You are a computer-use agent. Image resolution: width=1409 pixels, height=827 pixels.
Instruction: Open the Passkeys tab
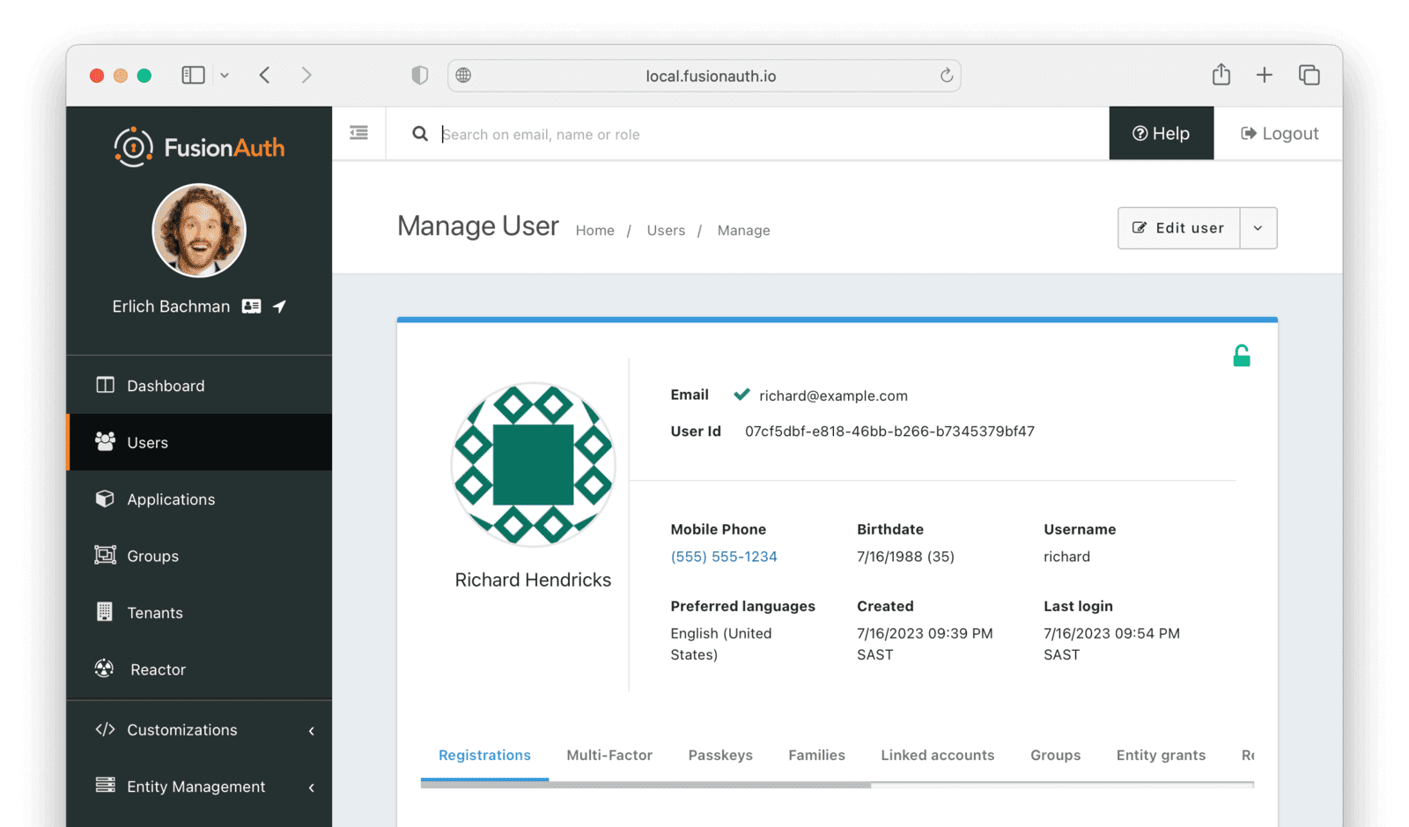pos(720,755)
